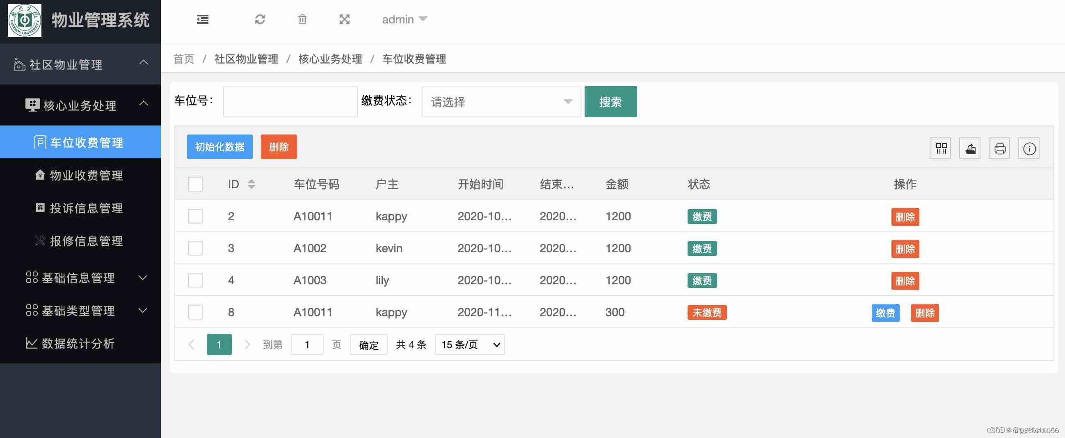This screenshot has height=438, width=1065.
Task: Open the 缴费状态 请选择 dropdown
Action: pyautogui.click(x=501, y=102)
